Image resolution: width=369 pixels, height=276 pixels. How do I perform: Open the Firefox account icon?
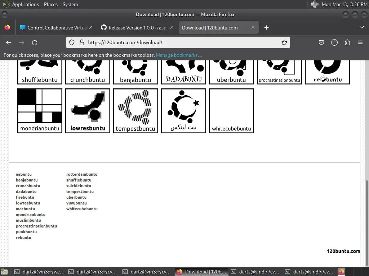[x=334, y=42]
